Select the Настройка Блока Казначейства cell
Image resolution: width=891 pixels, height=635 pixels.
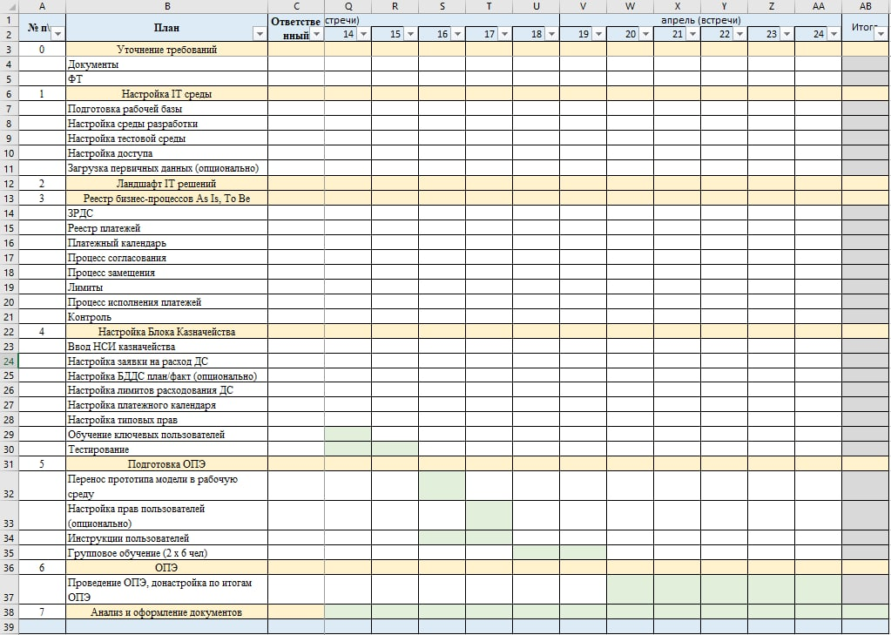[167, 332]
